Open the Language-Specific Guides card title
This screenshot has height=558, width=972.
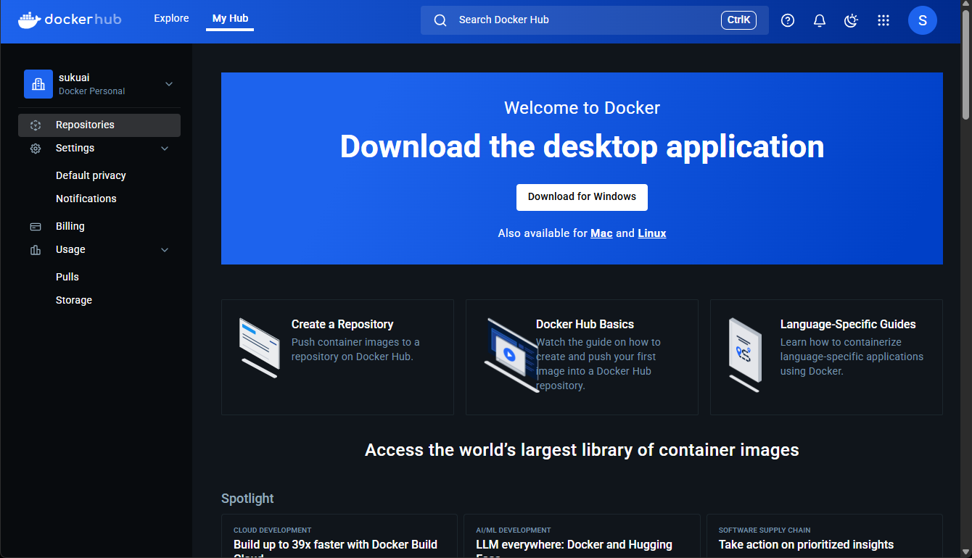click(x=848, y=325)
